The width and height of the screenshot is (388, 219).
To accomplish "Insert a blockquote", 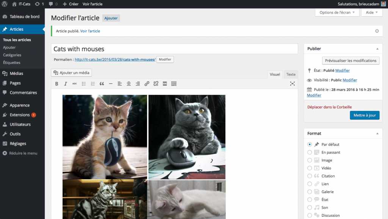I will [x=102, y=84].
